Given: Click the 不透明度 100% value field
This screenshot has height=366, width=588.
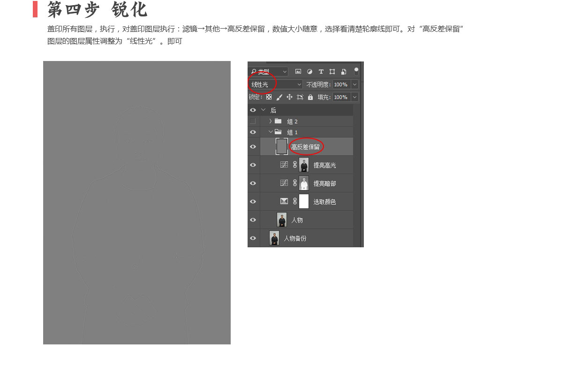Looking at the screenshot, I should pyautogui.click(x=341, y=84).
